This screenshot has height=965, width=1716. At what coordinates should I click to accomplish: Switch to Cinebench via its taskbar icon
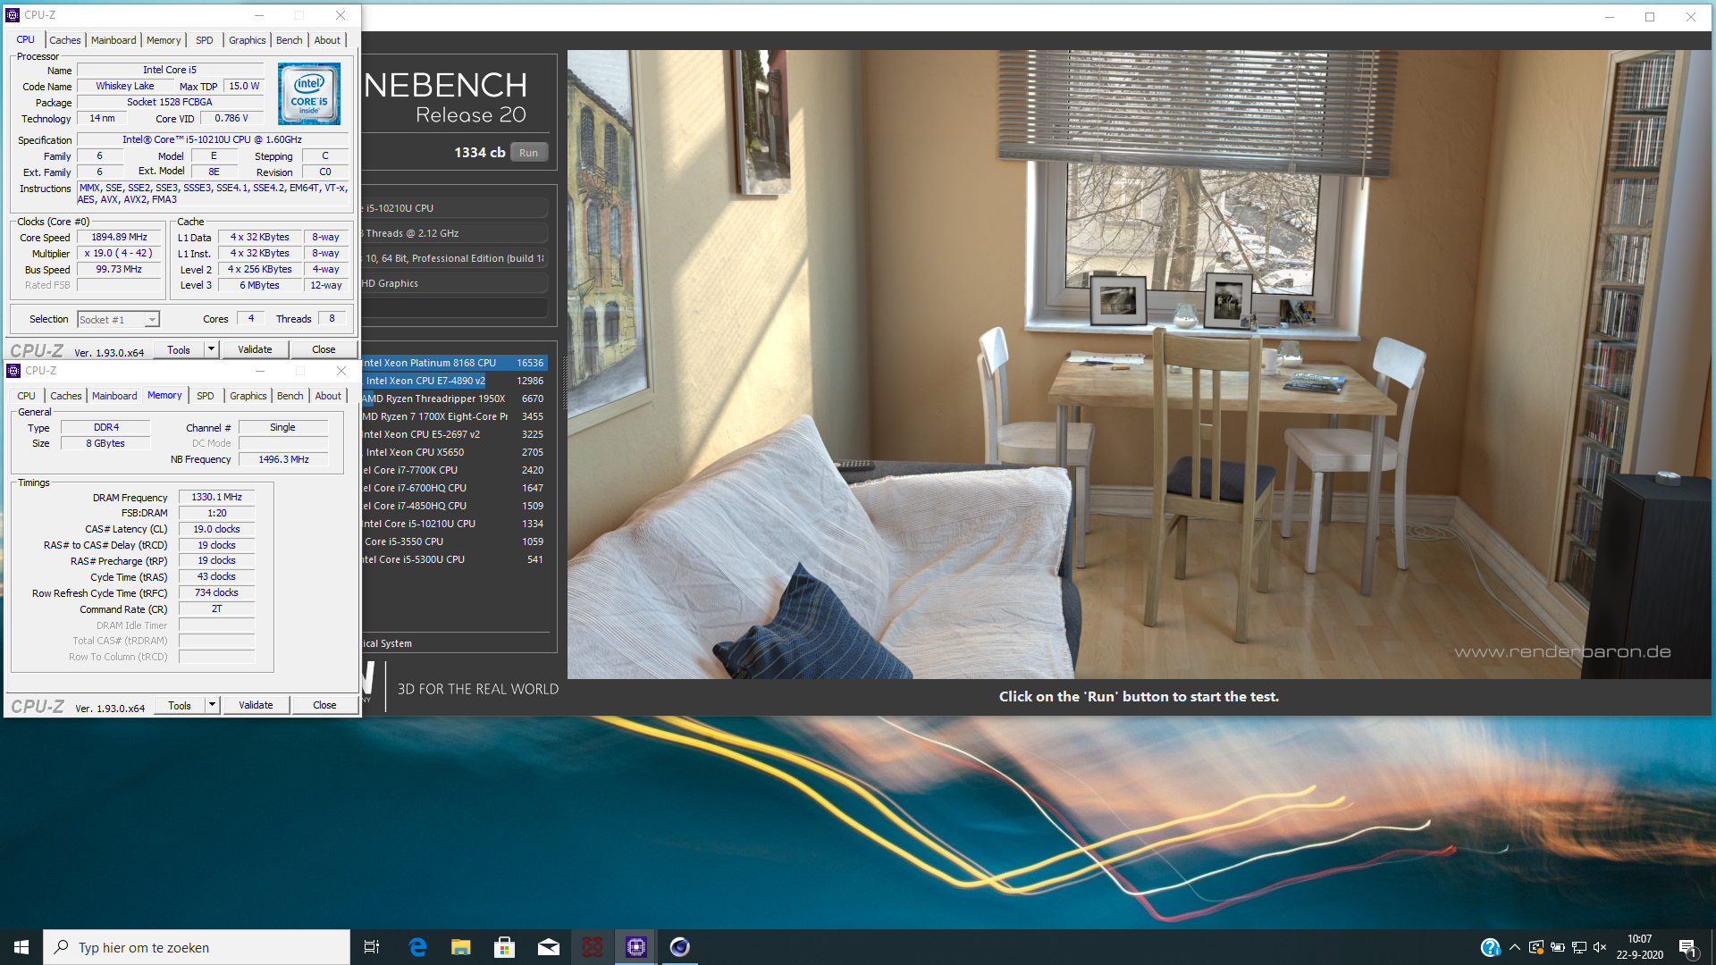coord(680,947)
